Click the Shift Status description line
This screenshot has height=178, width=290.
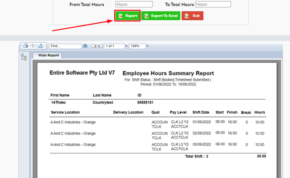168,80
